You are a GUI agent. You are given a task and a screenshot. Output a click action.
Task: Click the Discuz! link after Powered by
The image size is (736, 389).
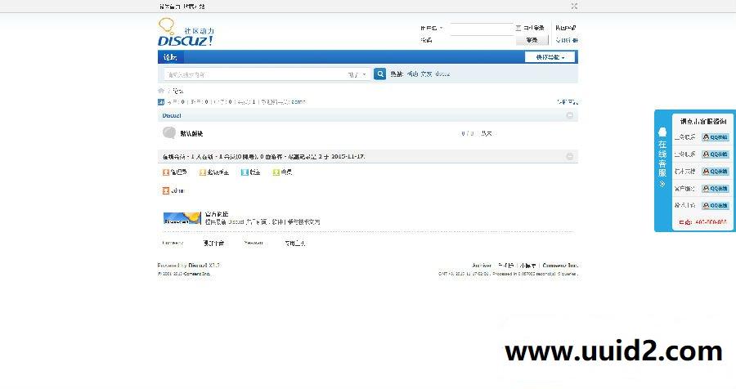(198, 265)
